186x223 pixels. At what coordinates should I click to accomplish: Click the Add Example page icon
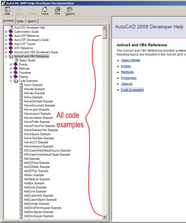pos(21,159)
